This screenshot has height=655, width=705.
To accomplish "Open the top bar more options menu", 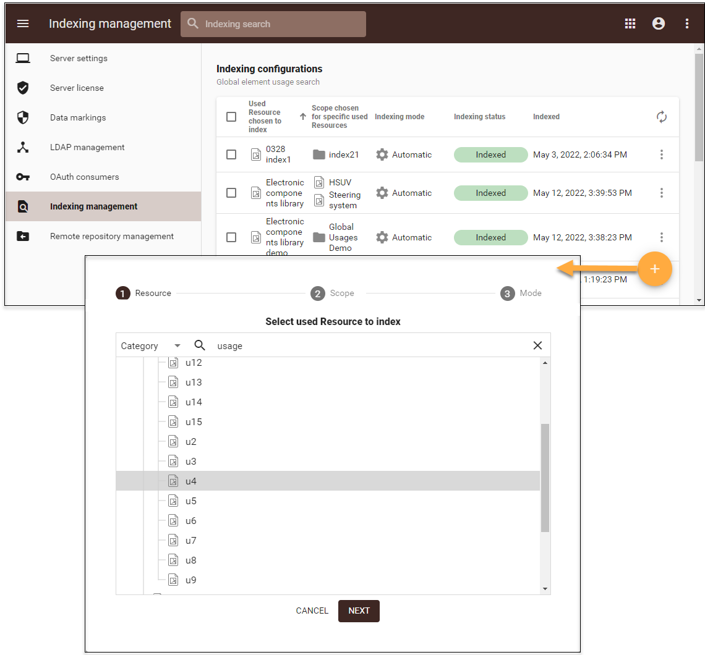I will [x=686, y=24].
